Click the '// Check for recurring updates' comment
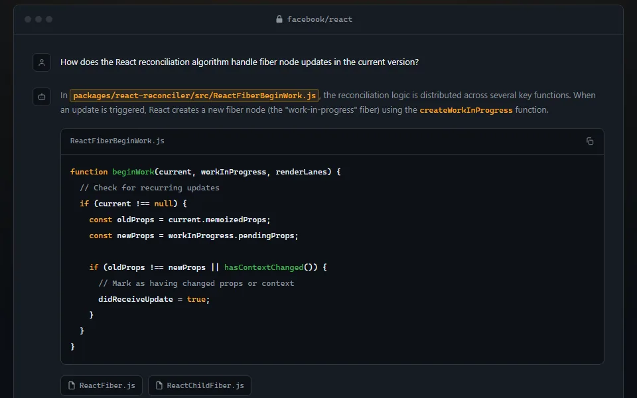Image resolution: width=637 pixels, height=398 pixels. [149, 188]
